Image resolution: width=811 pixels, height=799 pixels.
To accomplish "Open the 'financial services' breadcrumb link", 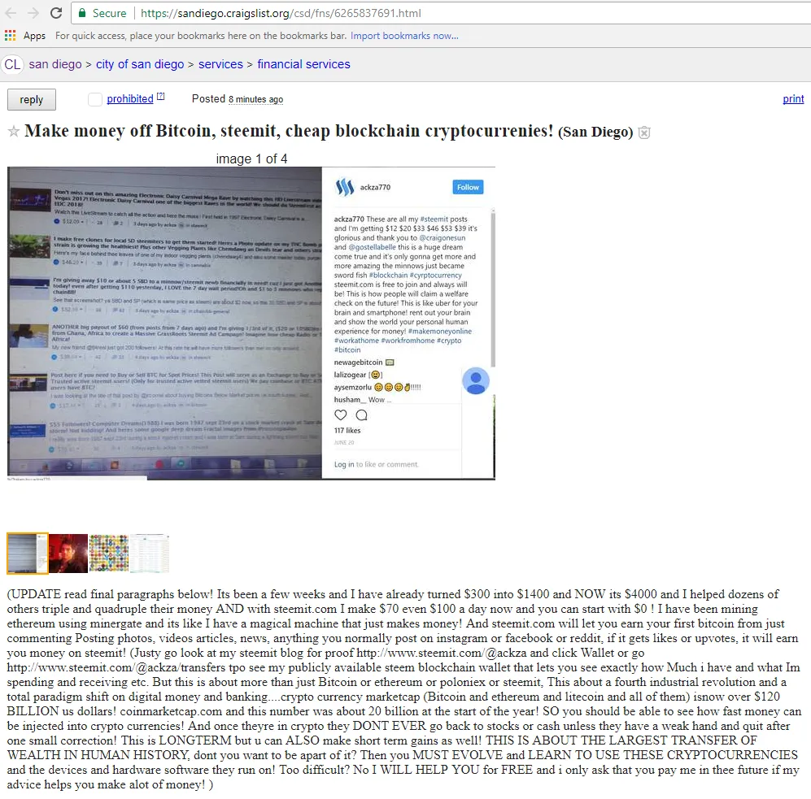I will click(303, 64).
